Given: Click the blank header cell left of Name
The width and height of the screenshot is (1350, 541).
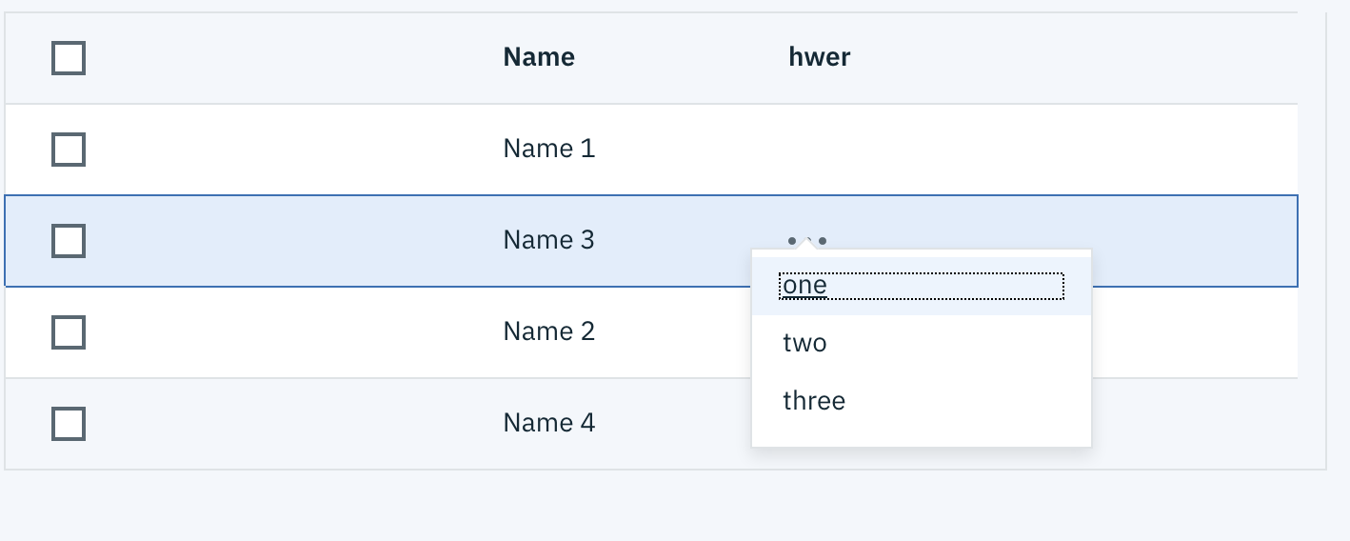Looking at the screenshot, I should click(286, 57).
